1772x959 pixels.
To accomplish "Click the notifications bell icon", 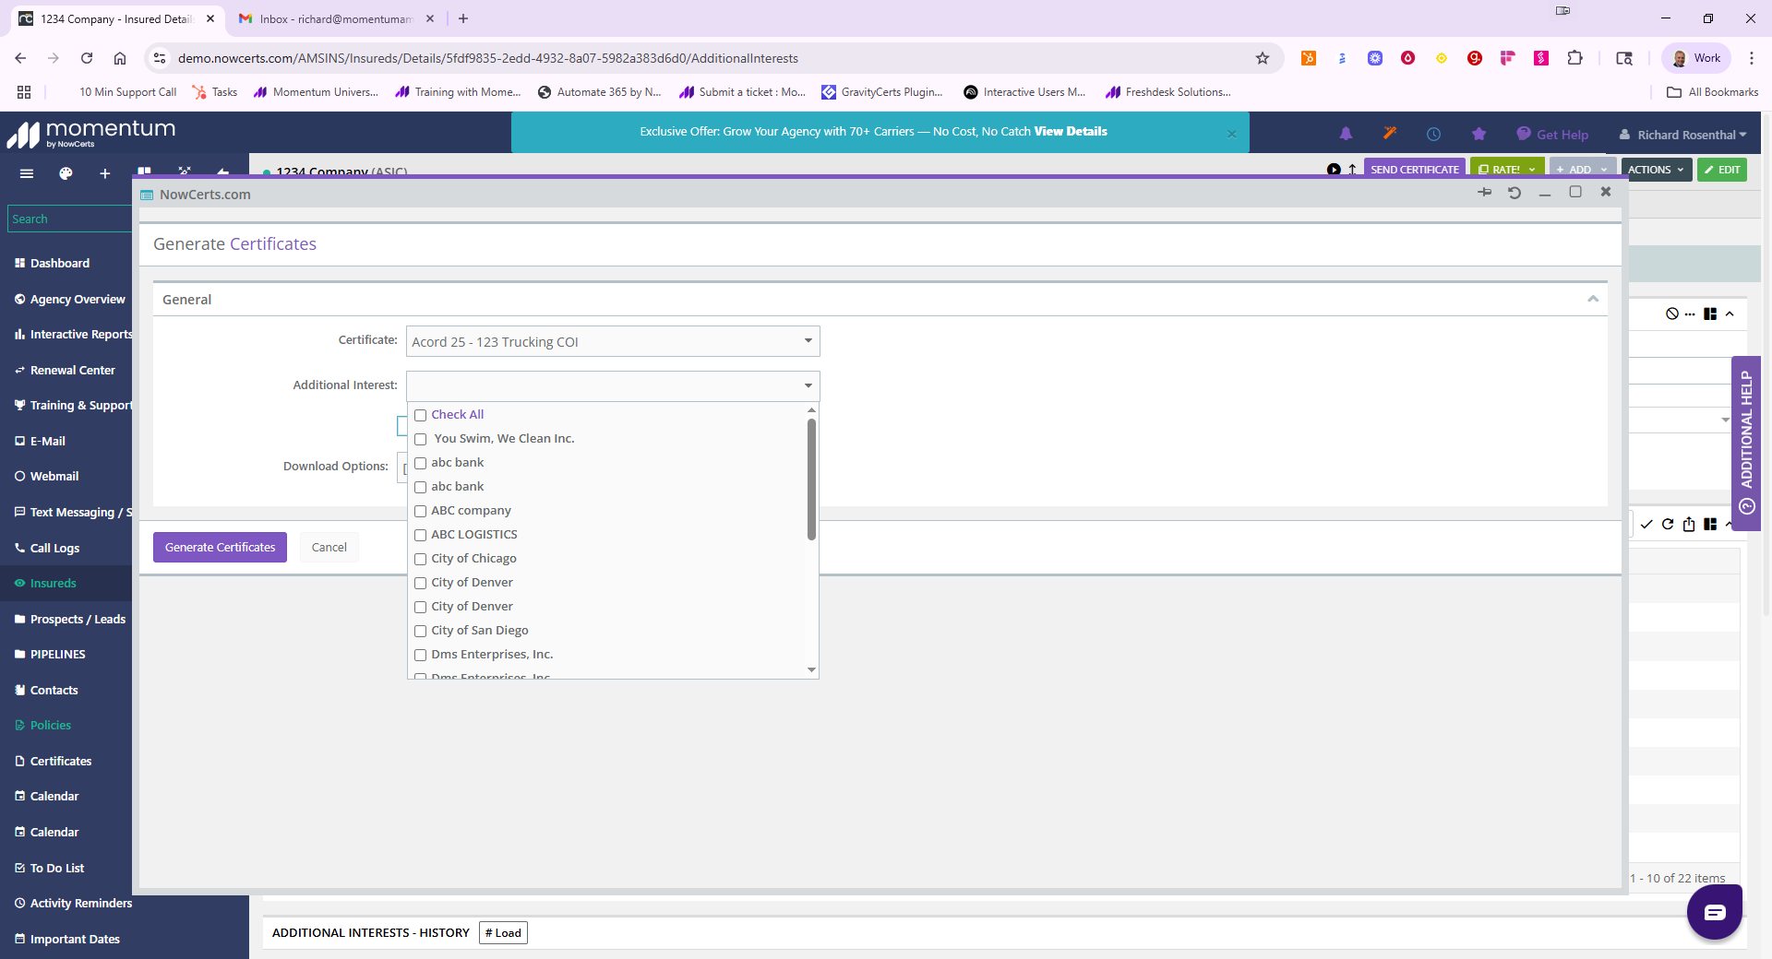I will coord(1346,134).
